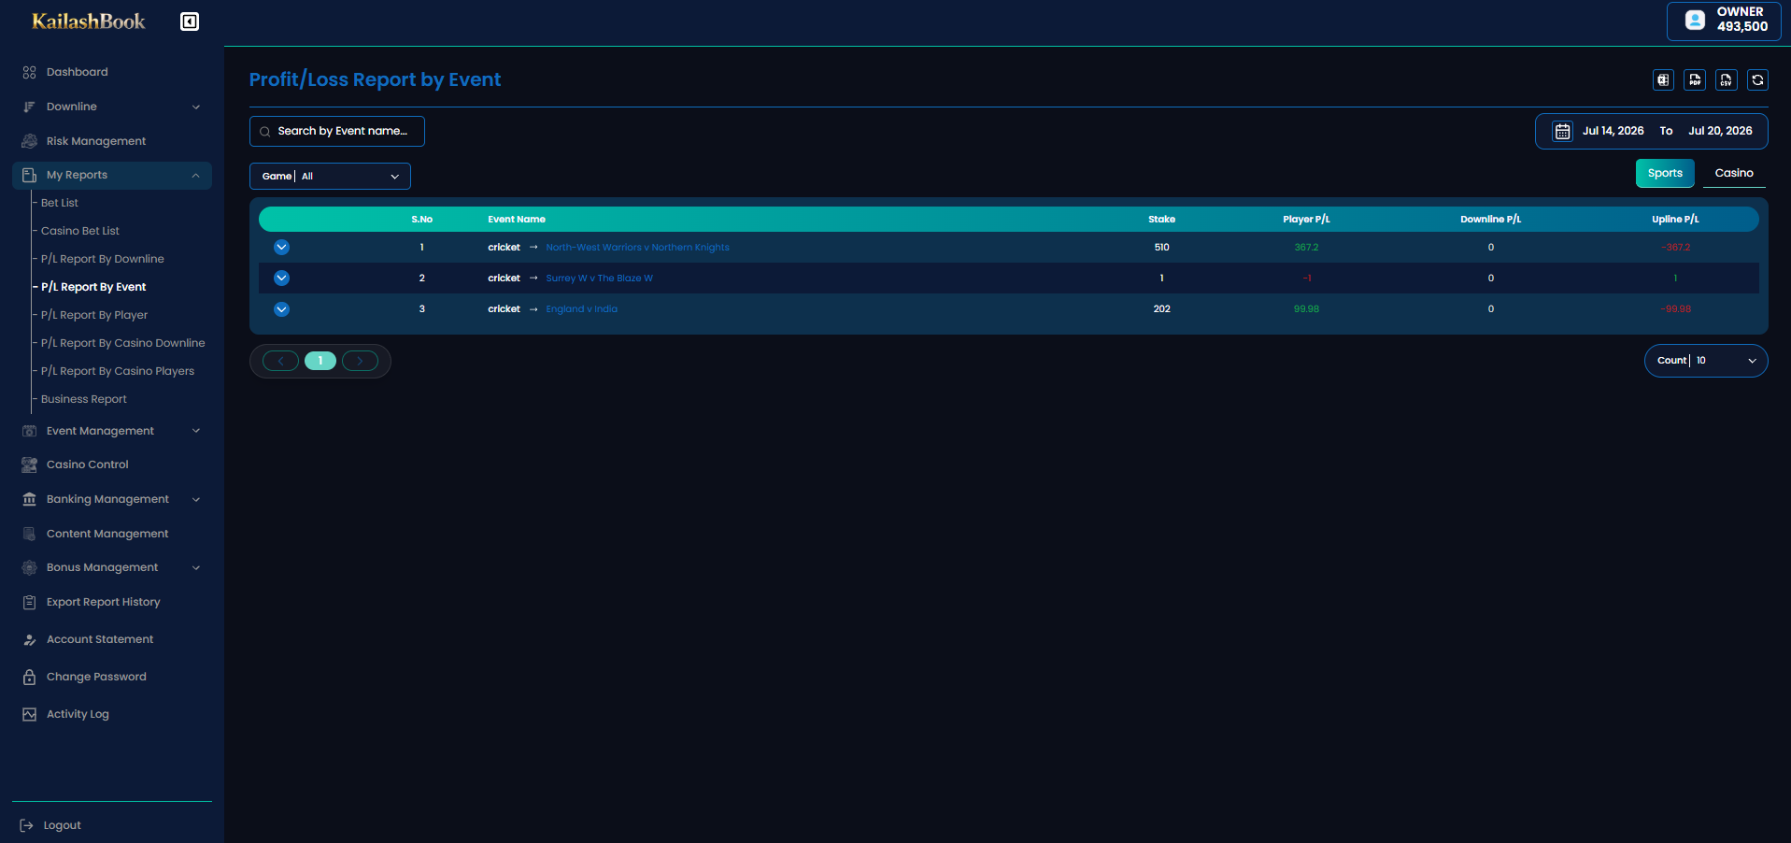Select page 1 in pagination

[x=320, y=361]
